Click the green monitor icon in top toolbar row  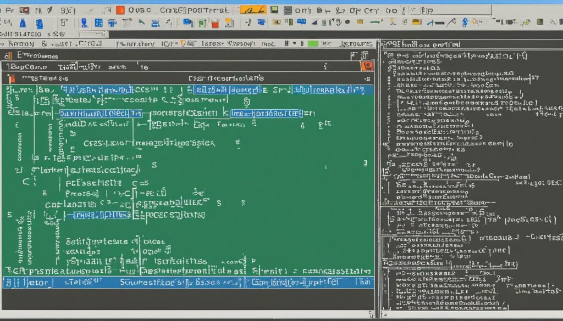[x=275, y=10]
